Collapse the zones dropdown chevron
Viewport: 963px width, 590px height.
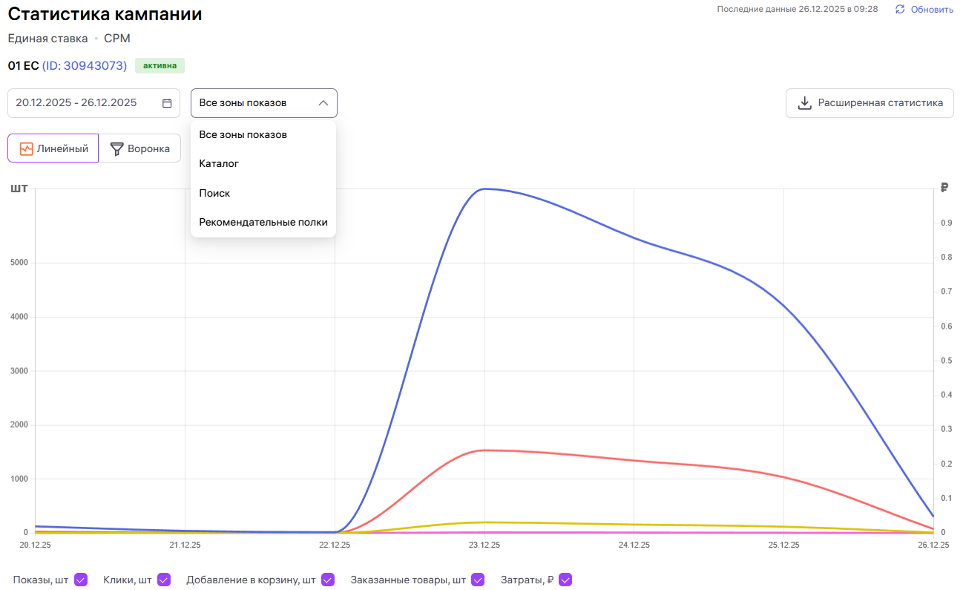323,103
